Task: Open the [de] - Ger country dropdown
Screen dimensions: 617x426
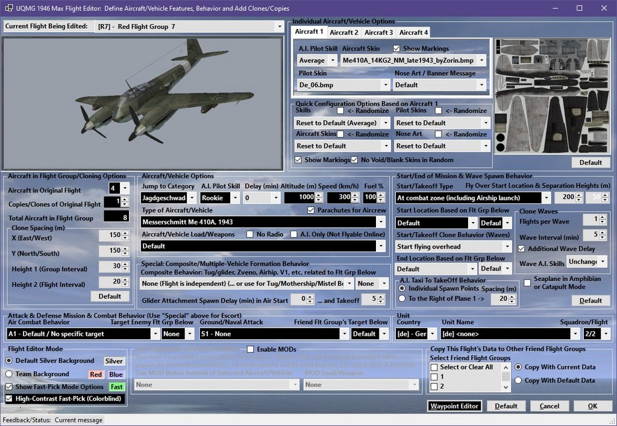Action: tap(433, 334)
